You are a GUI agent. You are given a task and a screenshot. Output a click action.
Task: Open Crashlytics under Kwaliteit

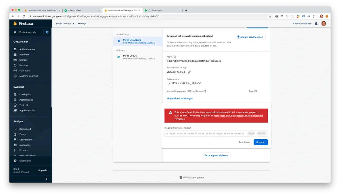(x=25, y=94)
